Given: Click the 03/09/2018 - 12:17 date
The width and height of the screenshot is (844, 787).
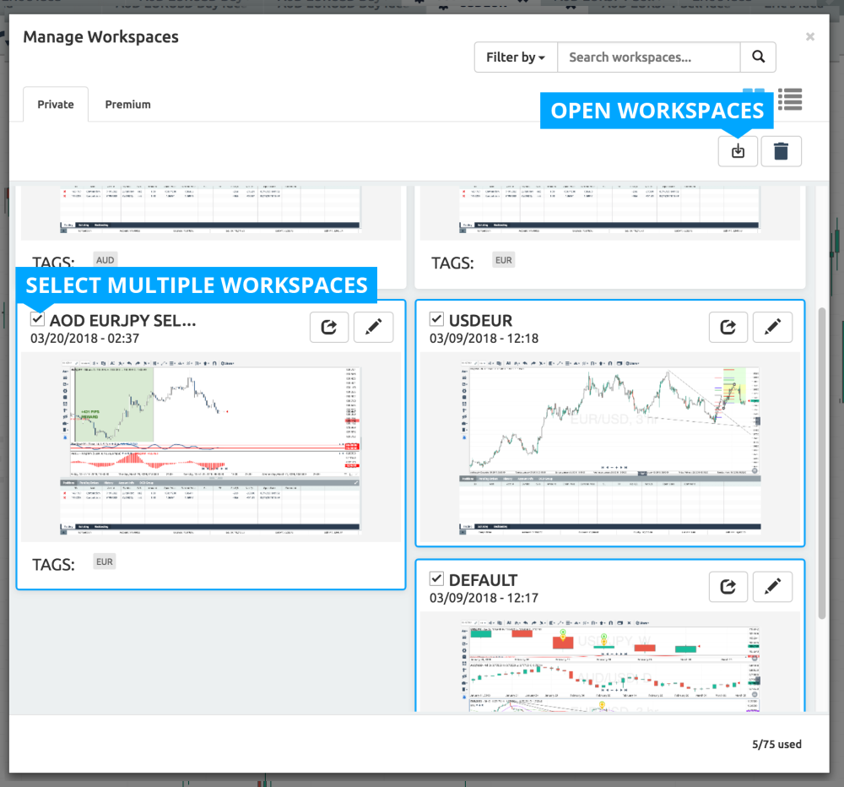Looking at the screenshot, I should click(x=484, y=598).
